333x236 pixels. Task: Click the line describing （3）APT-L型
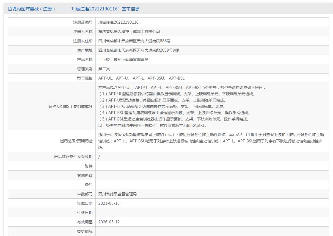162,106
